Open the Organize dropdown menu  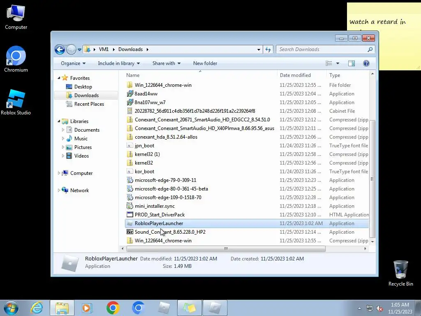pyautogui.click(x=73, y=63)
